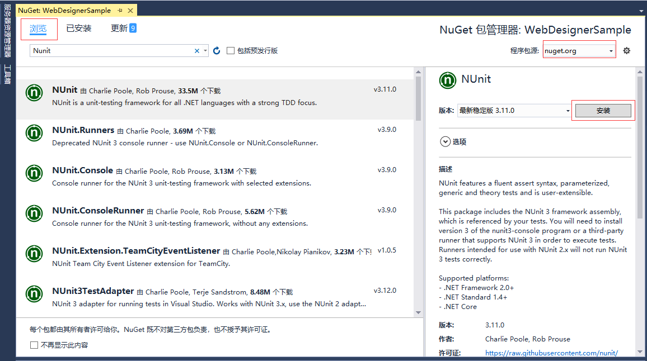Enable the 包括预发行版 checkbox
This screenshot has height=361, width=647.
231,50
